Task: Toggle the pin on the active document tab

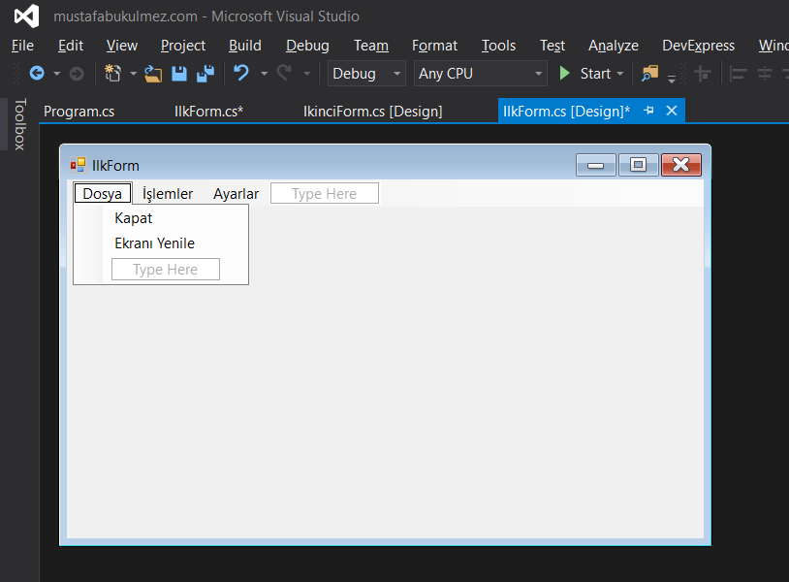Action: pos(647,111)
